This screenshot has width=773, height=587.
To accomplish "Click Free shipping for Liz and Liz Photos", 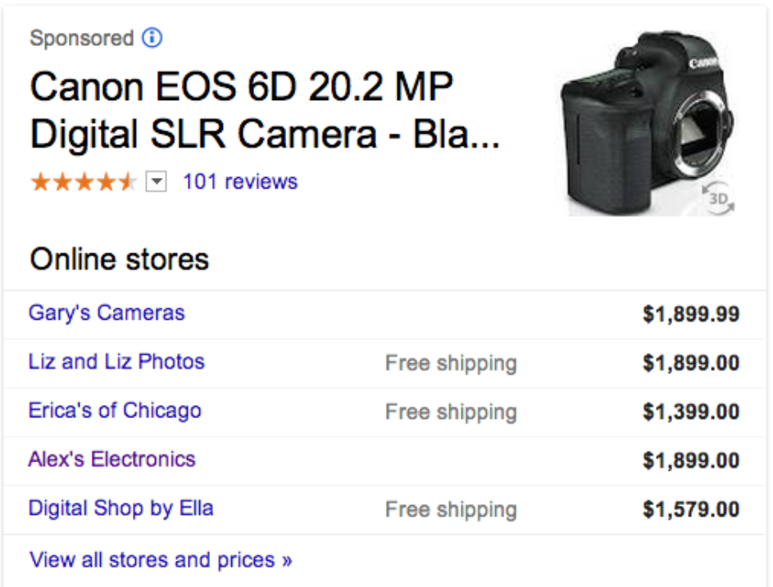I will [451, 363].
